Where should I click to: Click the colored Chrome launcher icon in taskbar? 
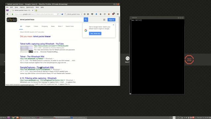click(13, 118)
